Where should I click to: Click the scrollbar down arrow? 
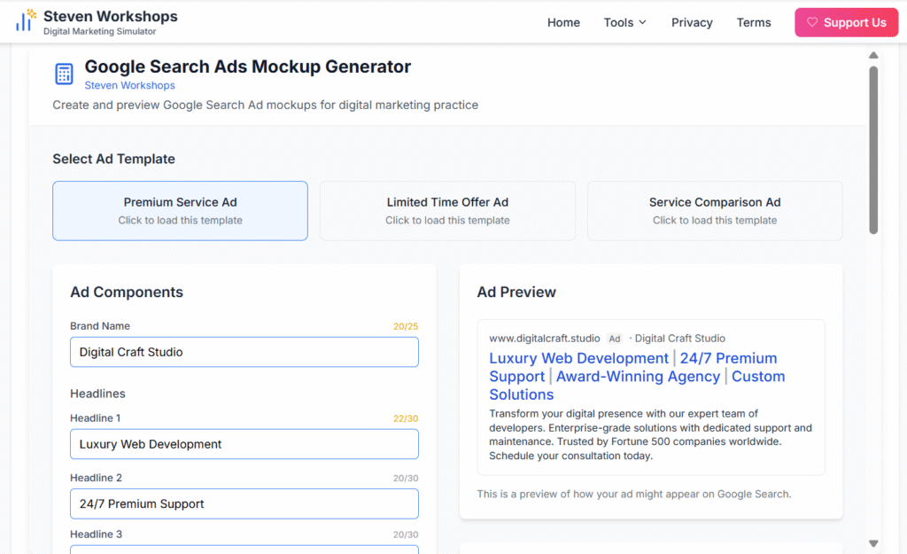point(873,543)
